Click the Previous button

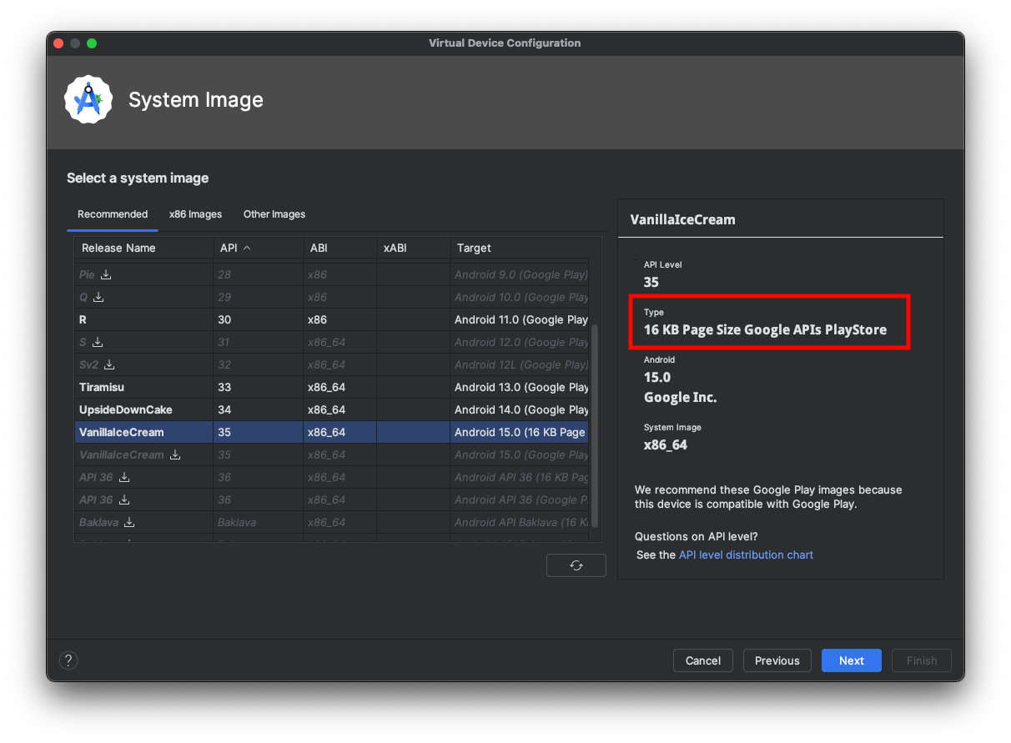(777, 660)
